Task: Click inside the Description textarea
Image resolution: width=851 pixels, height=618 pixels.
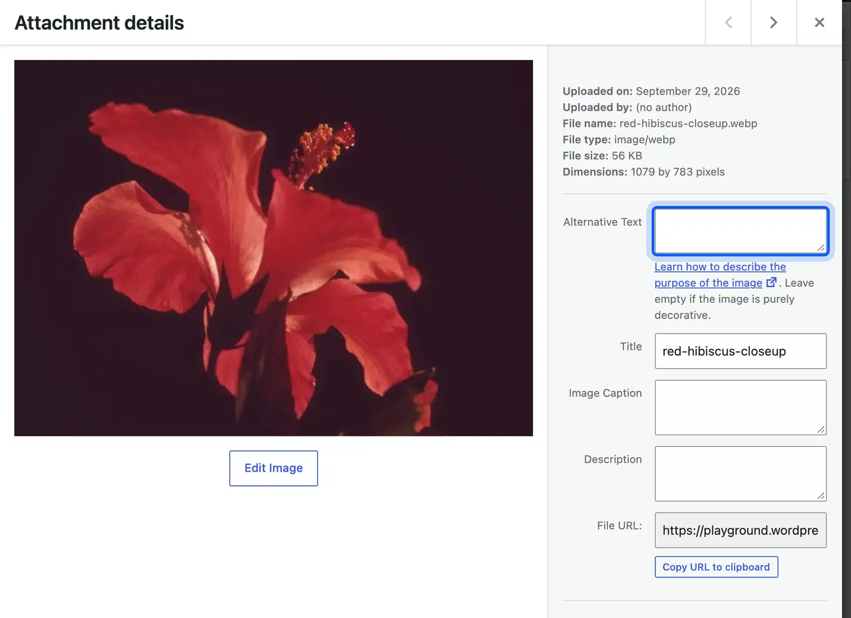Action: pos(740,473)
